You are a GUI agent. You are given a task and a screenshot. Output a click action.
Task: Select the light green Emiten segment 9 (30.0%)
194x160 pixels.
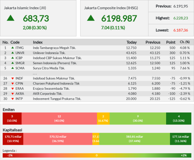pyautogui.click(x=138, y=118)
